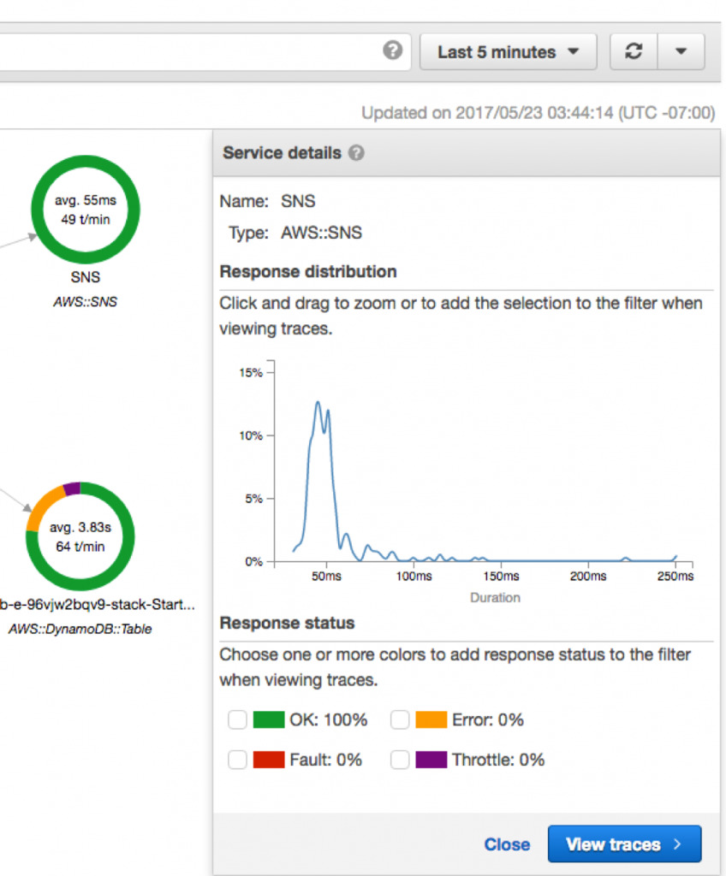
Task: Check the OK: 100% status checkbox
Action: tap(237, 719)
